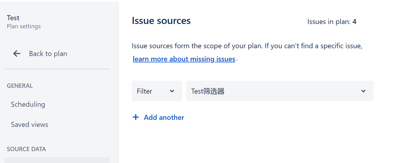Click the Plan settings subtitle
Image resolution: width=405 pixels, height=163 pixels.
pos(24,26)
